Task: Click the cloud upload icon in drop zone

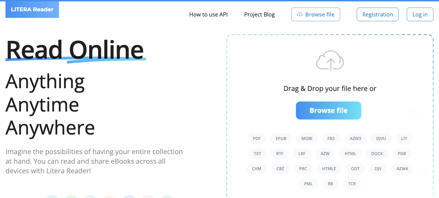Action: 330,60
